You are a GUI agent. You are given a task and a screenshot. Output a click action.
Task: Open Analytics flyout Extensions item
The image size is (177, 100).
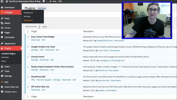(x=28, y=20)
